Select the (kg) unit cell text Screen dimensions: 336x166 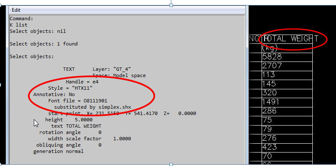(270, 48)
